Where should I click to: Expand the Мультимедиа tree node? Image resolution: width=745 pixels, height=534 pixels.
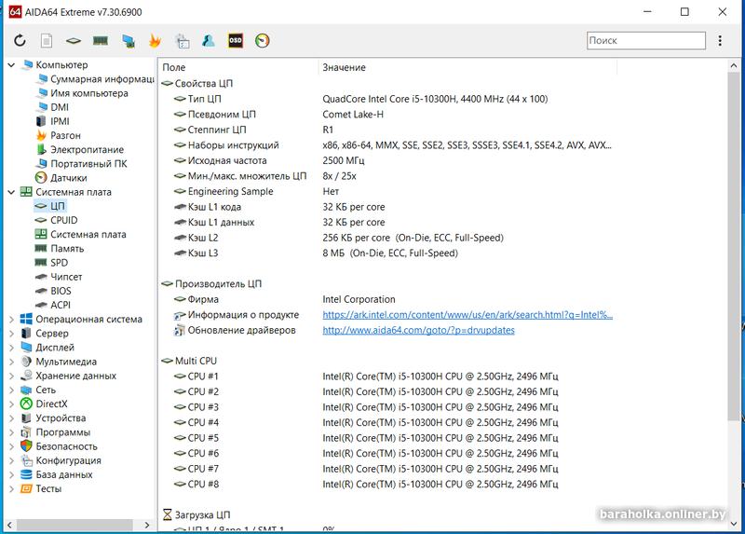pos(12,362)
